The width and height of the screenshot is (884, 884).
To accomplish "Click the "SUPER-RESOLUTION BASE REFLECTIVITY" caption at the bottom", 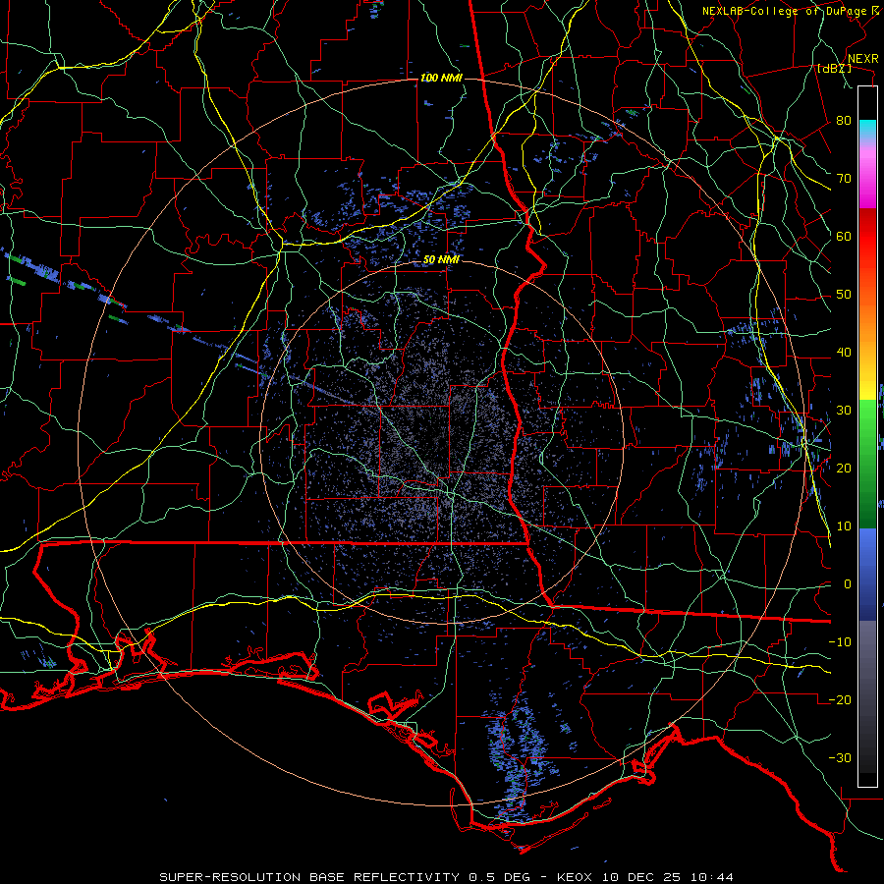I will pos(309,877).
